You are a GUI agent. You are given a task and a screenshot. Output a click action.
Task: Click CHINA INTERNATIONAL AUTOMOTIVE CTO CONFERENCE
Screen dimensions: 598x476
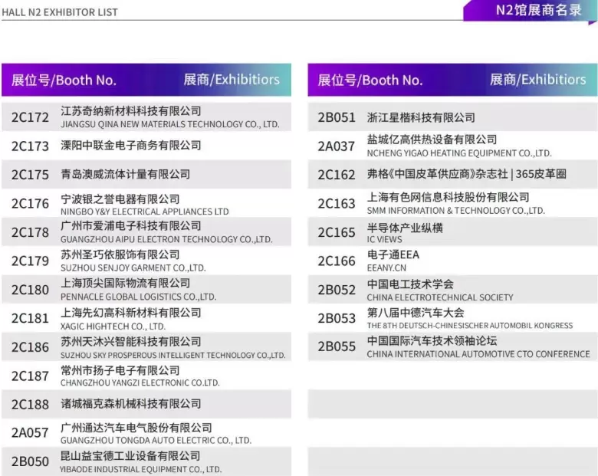tap(478, 354)
